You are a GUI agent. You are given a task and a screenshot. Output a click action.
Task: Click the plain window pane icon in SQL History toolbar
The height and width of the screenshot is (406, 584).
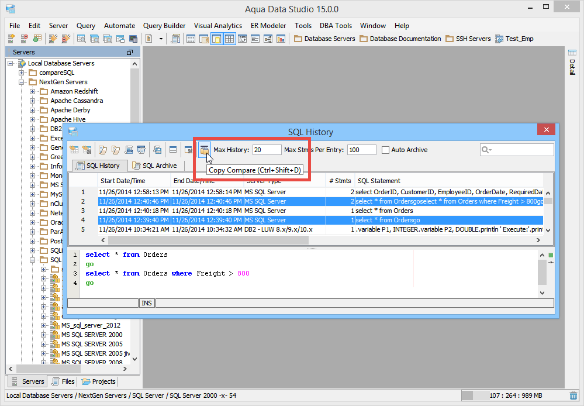click(x=173, y=150)
